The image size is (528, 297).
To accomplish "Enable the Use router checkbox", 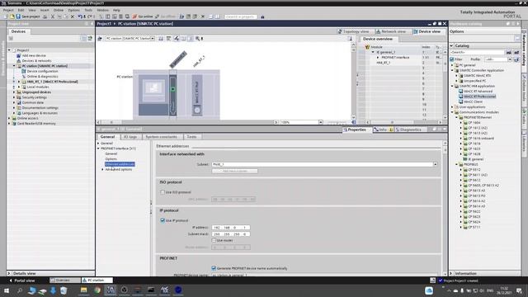I will (214, 240).
